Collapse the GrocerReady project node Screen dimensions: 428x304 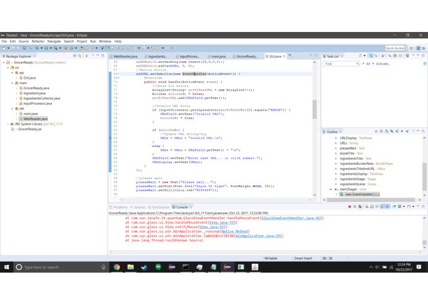click(x=4, y=62)
